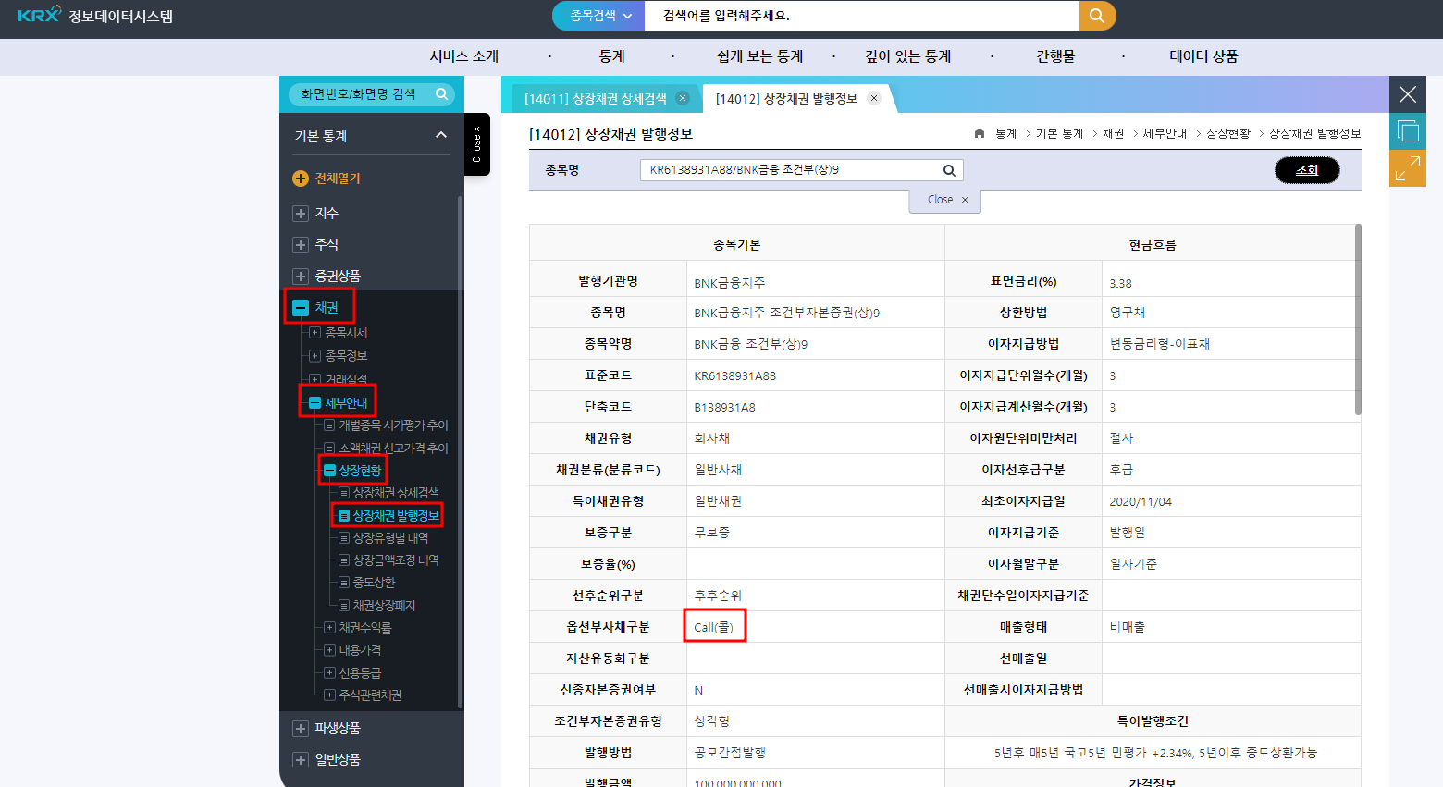
Task: Click the orange 전체열기 plus icon
Action: pyautogui.click(x=300, y=178)
